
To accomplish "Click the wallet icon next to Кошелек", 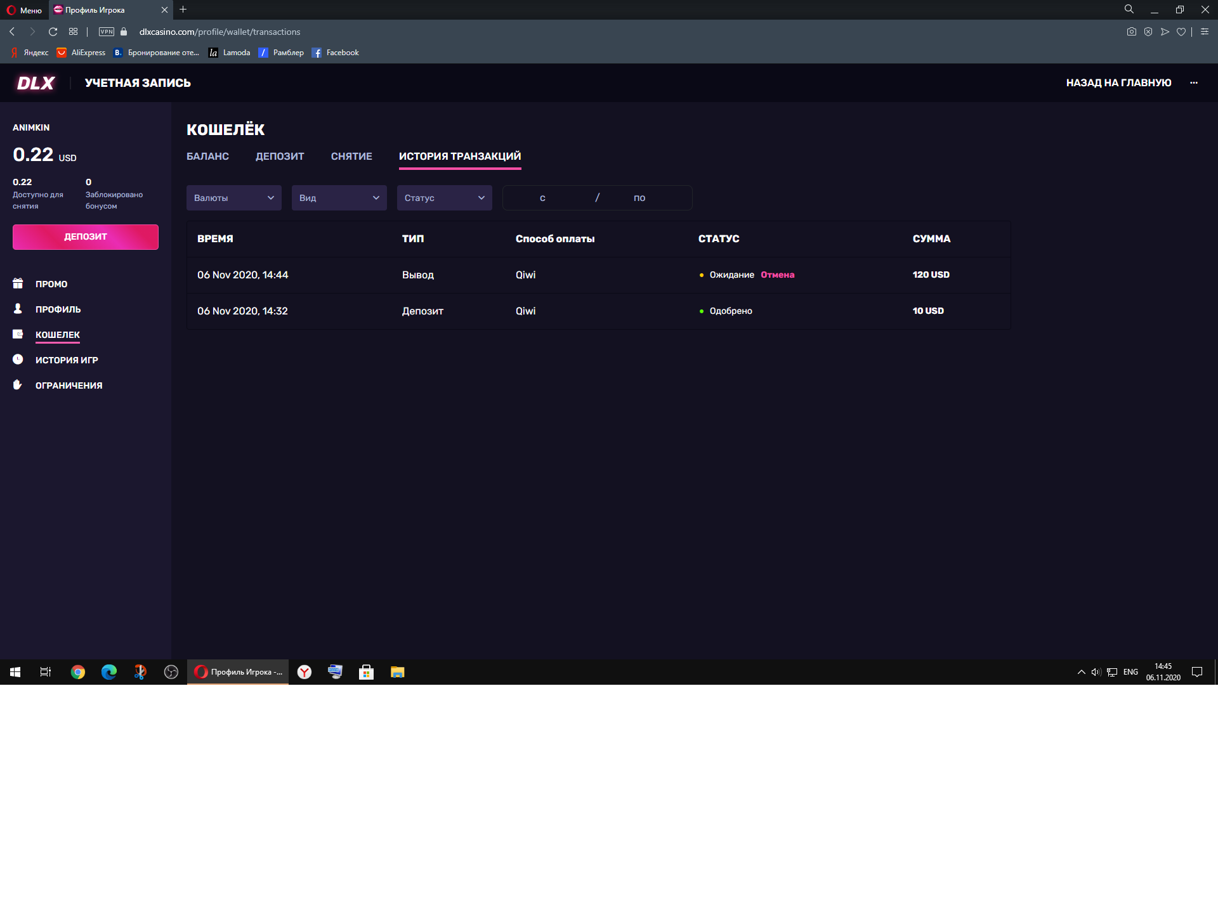I will tap(18, 334).
